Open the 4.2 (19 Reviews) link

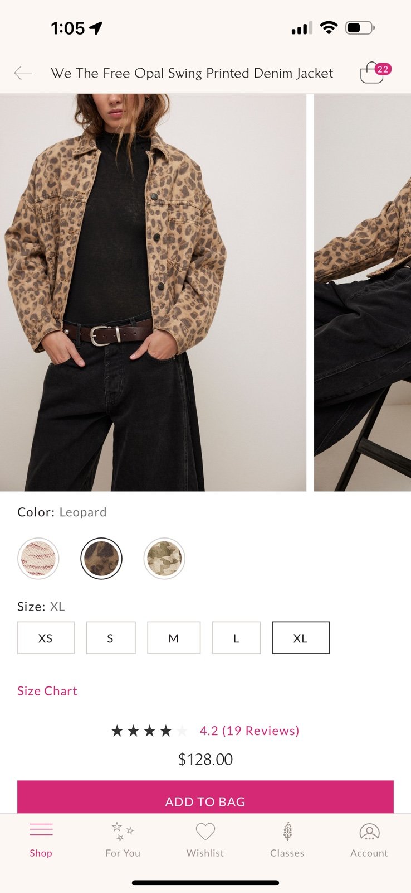click(x=249, y=731)
